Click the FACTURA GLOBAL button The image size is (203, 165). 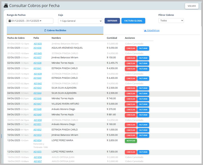pos(133,21)
